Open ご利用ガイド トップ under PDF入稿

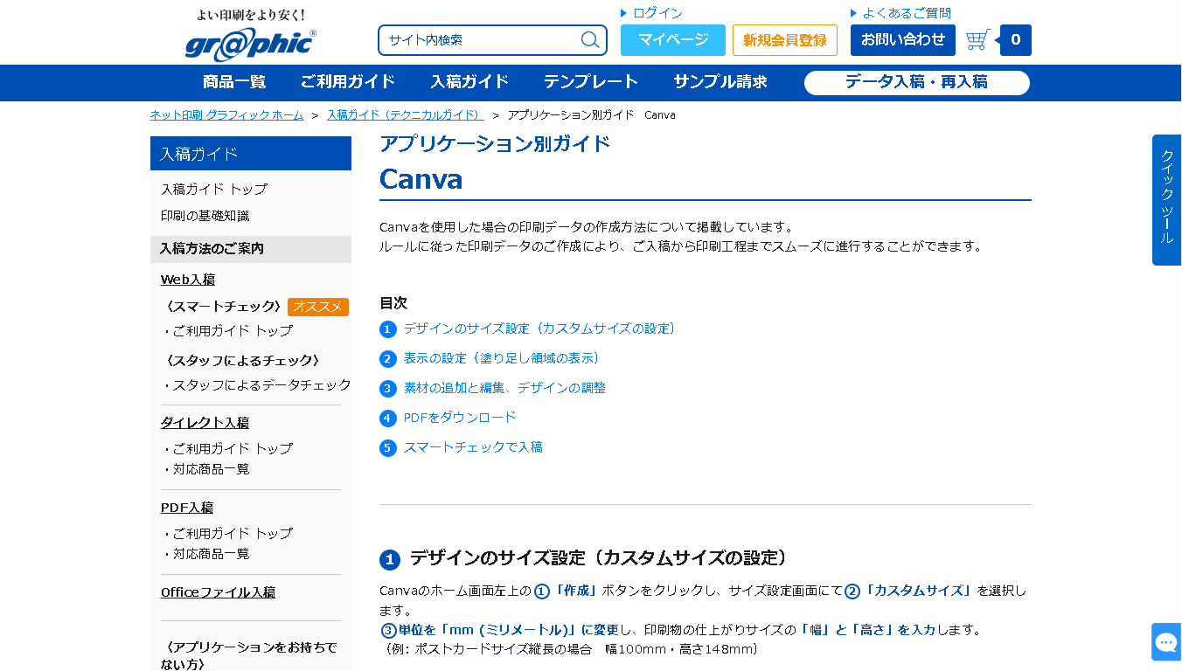pyautogui.click(x=233, y=534)
